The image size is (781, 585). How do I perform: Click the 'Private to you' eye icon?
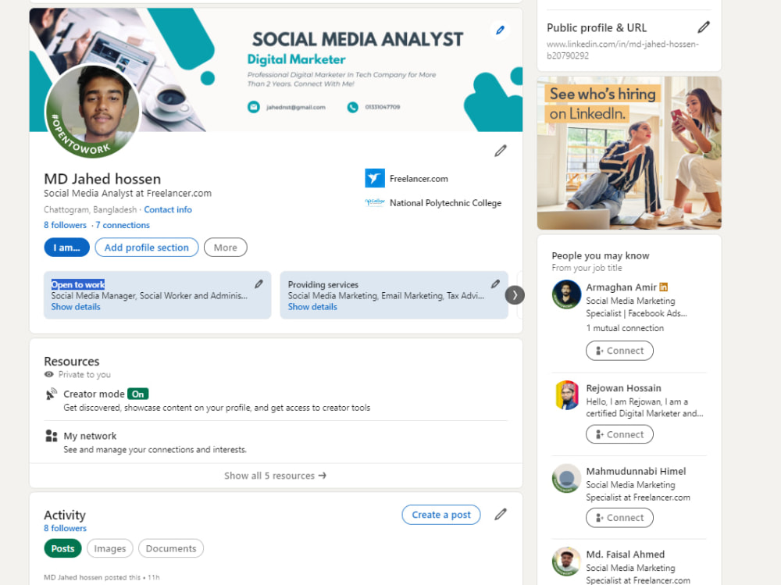(48, 374)
